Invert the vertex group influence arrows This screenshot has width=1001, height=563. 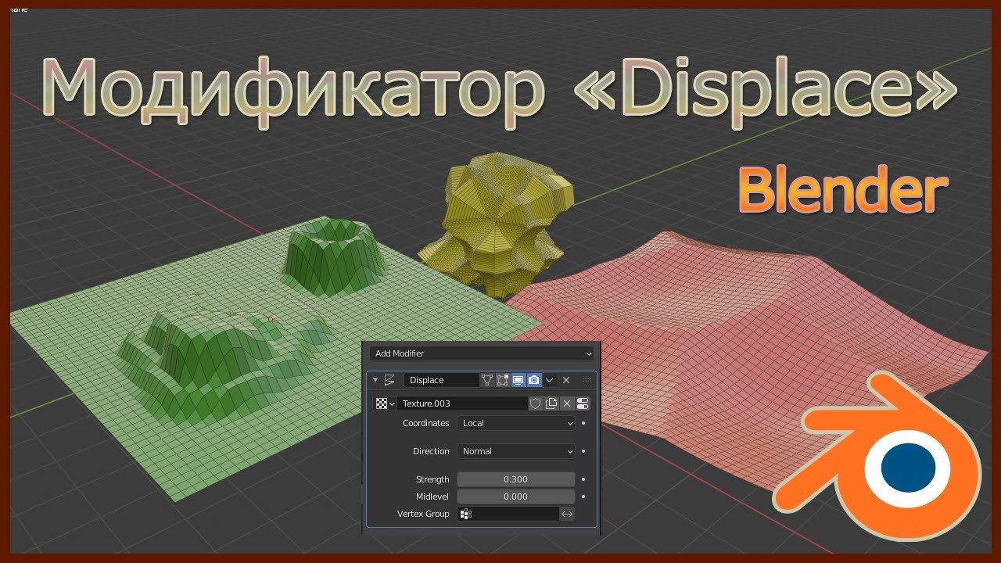(568, 514)
